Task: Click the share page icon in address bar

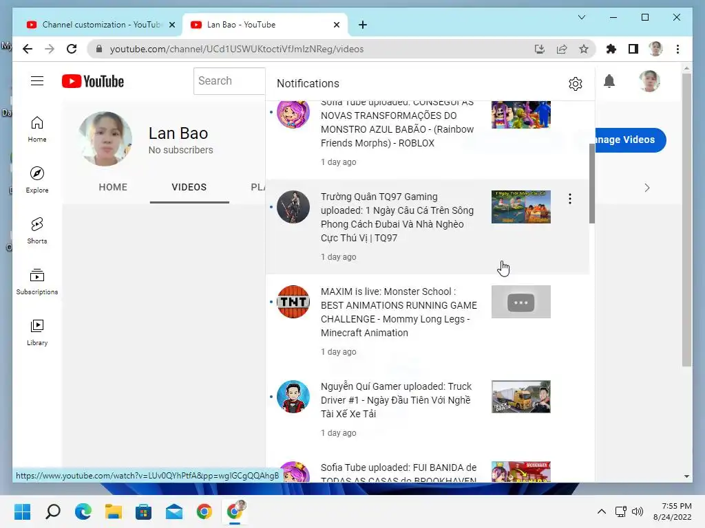Action: coord(562,49)
